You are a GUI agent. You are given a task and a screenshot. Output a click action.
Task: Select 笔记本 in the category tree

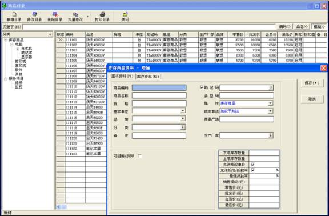[x=26, y=53]
